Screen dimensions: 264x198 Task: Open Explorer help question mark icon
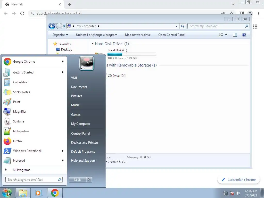(244, 35)
